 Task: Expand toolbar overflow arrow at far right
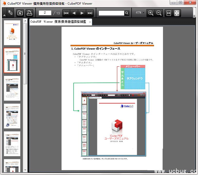click(194, 16)
